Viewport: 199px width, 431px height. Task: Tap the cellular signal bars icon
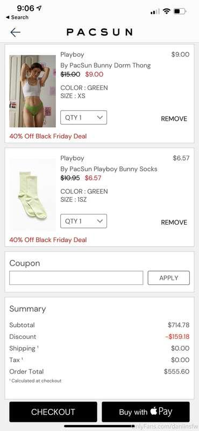click(155, 11)
